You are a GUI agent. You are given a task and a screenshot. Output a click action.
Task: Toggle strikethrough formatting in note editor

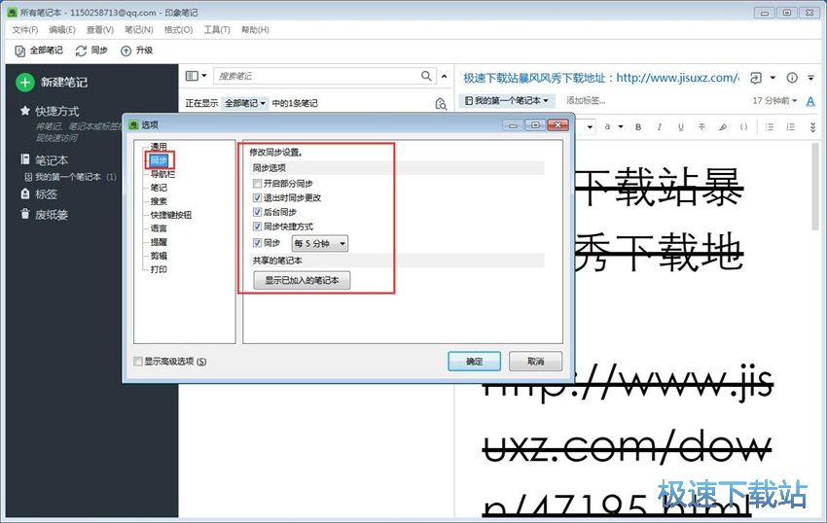[x=701, y=127]
